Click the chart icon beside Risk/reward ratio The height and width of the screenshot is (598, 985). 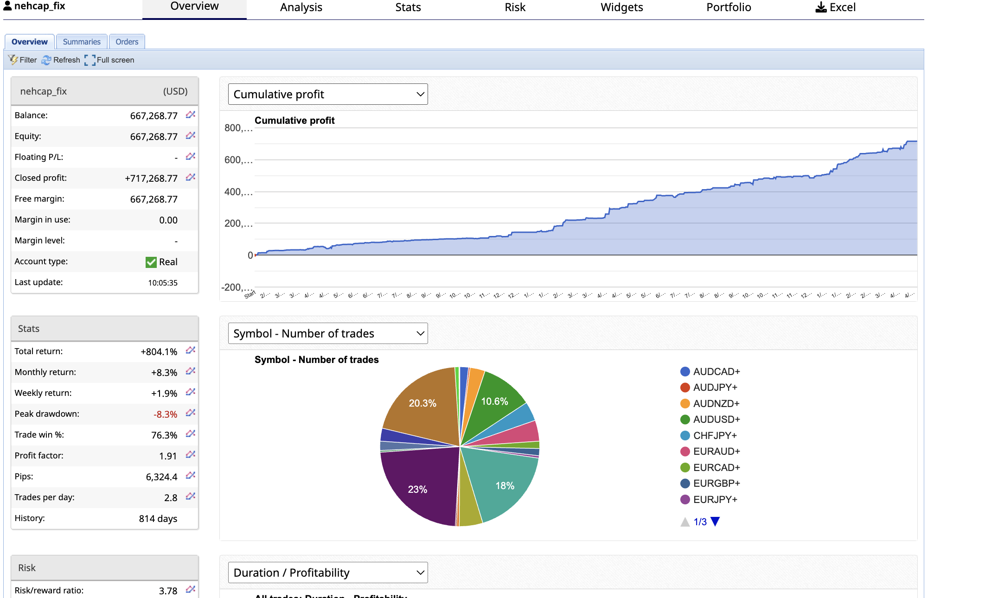click(x=190, y=590)
